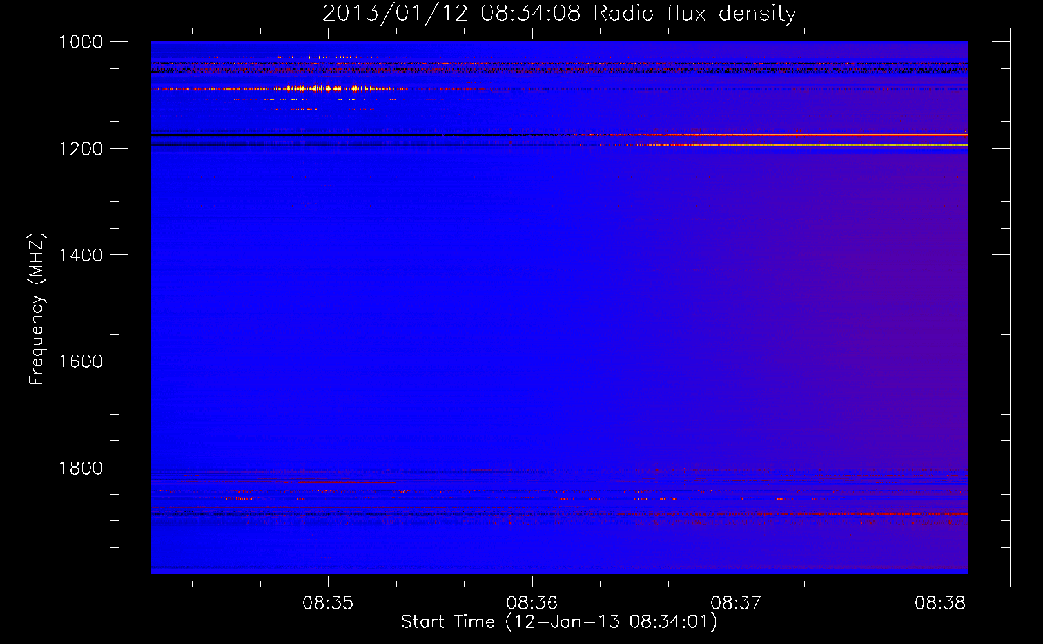Click the 1200 frequency tick label
The height and width of the screenshot is (644, 1043).
[81, 149]
